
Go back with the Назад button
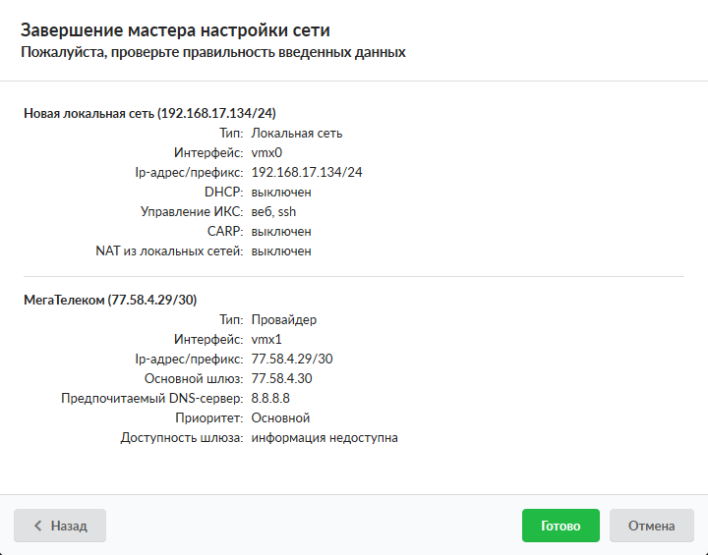[x=60, y=526]
